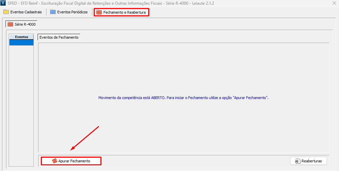
Task: Open the Eventos de Fechamento tab
Action: (x=59, y=37)
